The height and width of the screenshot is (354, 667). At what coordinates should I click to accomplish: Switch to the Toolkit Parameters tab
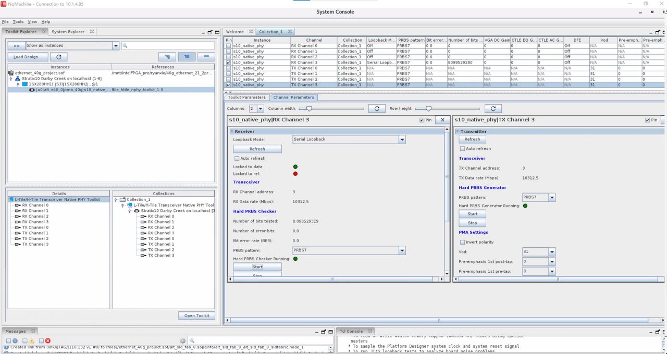coord(247,97)
